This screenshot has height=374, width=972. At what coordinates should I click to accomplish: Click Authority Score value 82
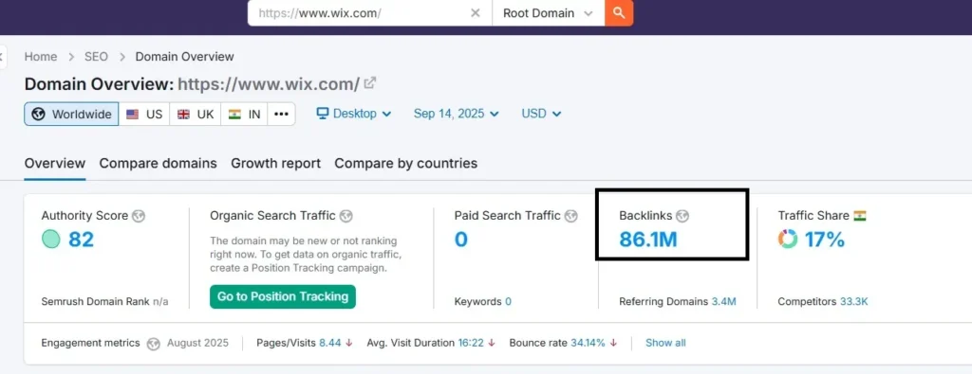[82, 240]
